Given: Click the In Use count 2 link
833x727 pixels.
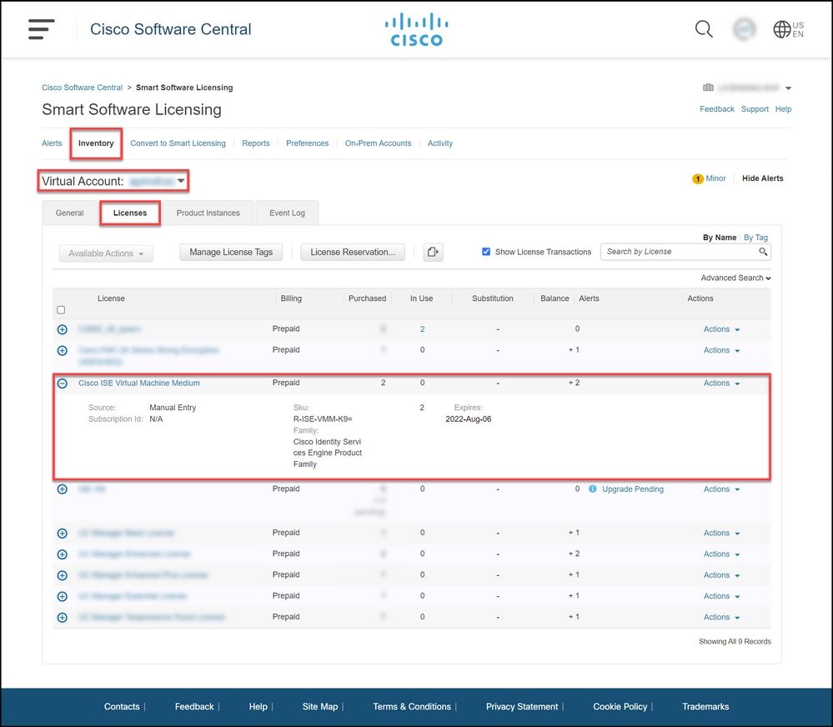Looking at the screenshot, I should pos(423,329).
